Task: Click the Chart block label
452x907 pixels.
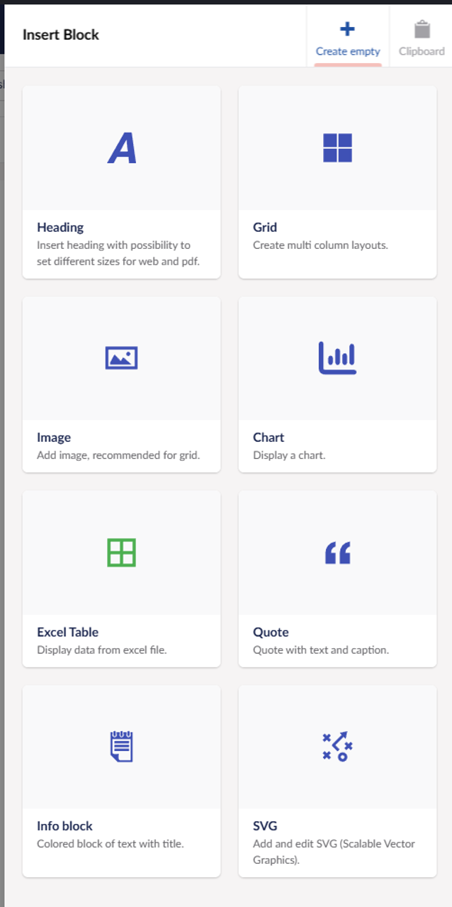Action: [269, 438]
